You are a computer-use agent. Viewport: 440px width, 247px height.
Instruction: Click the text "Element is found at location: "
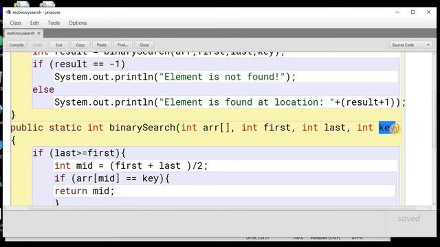(x=247, y=102)
